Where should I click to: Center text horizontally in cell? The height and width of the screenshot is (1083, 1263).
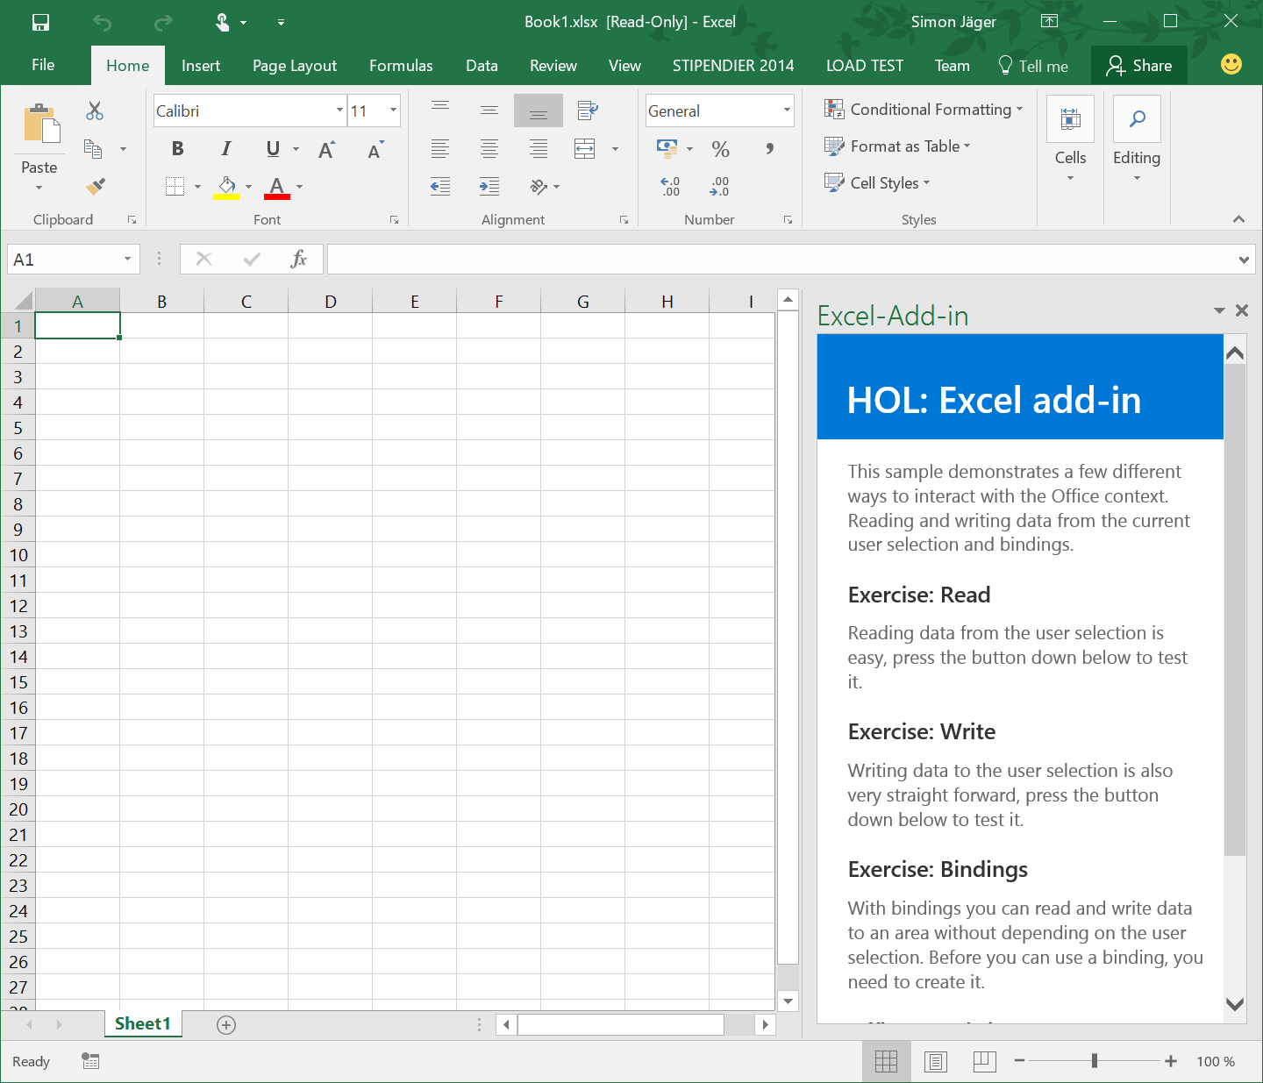(x=489, y=149)
